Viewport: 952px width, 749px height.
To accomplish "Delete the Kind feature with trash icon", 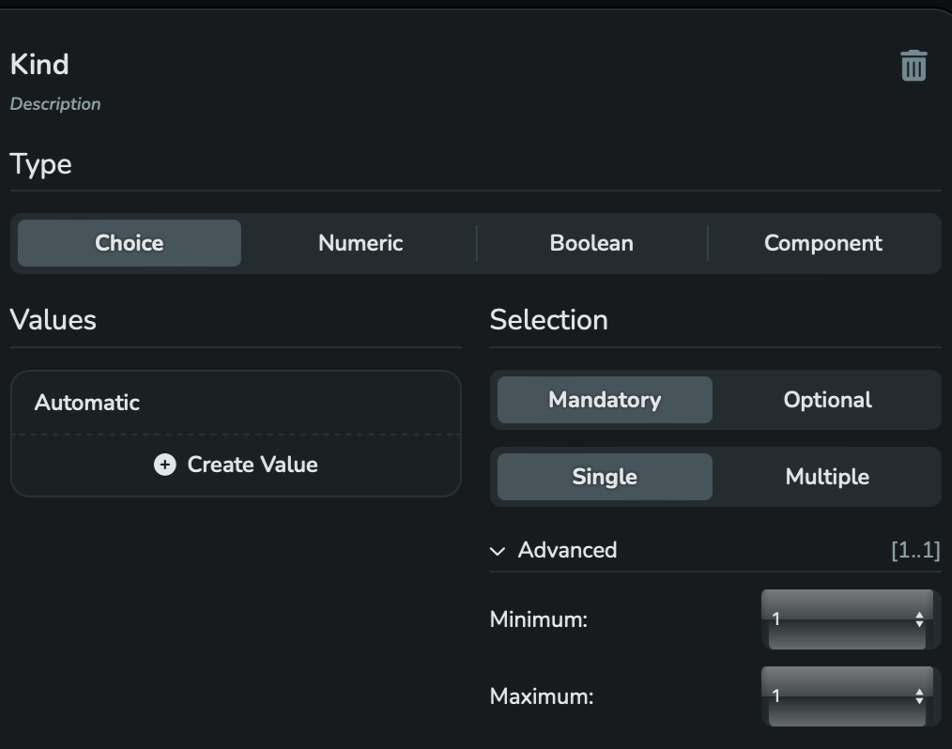I will click(914, 66).
